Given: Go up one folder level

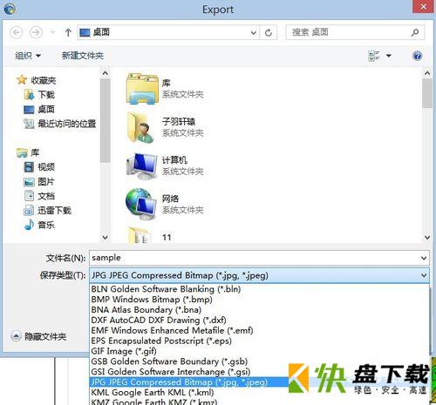Looking at the screenshot, I should (68, 32).
